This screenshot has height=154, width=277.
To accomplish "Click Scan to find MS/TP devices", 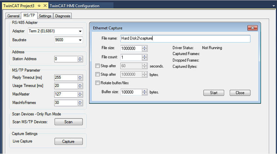I will coord(69,122).
